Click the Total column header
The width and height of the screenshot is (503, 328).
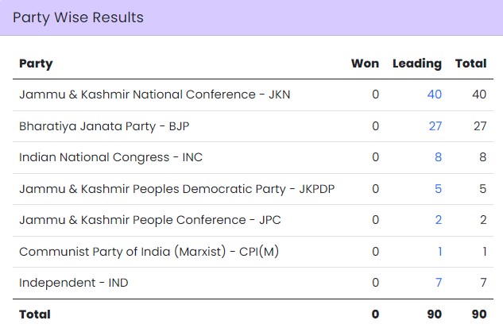[471, 64]
